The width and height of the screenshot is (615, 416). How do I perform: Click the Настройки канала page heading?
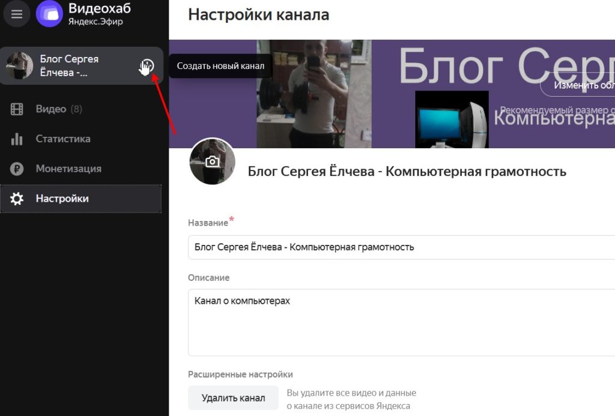click(258, 14)
